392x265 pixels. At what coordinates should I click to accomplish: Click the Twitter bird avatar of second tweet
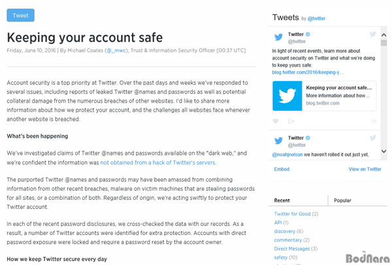278,140
